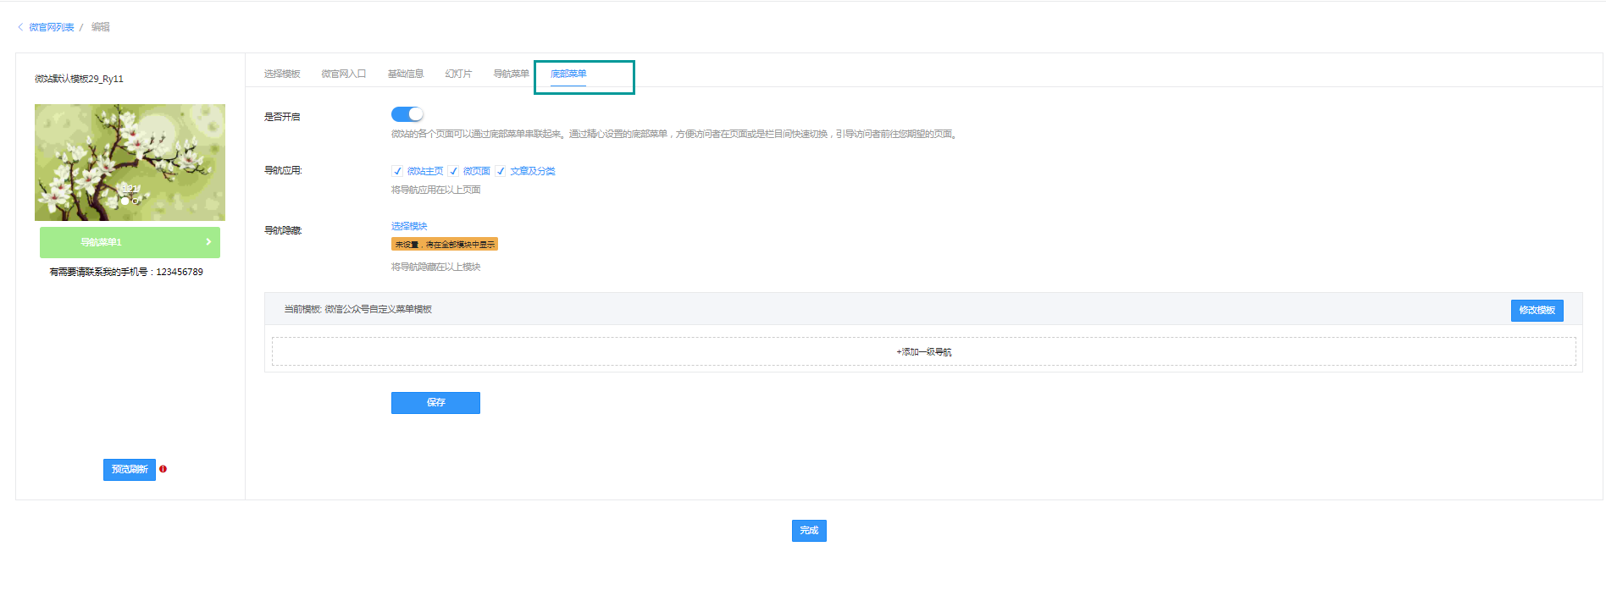Image resolution: width=1606 pixels, height=596 pixels.
Task: Select the first slideshow indicator dot
Action: click(x=125, y=201)
